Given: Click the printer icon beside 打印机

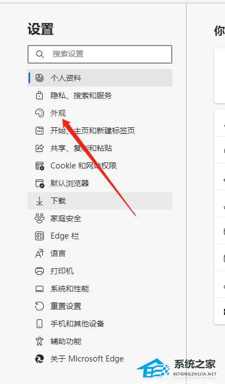Looking at the screenshot, I should (39, 271).
